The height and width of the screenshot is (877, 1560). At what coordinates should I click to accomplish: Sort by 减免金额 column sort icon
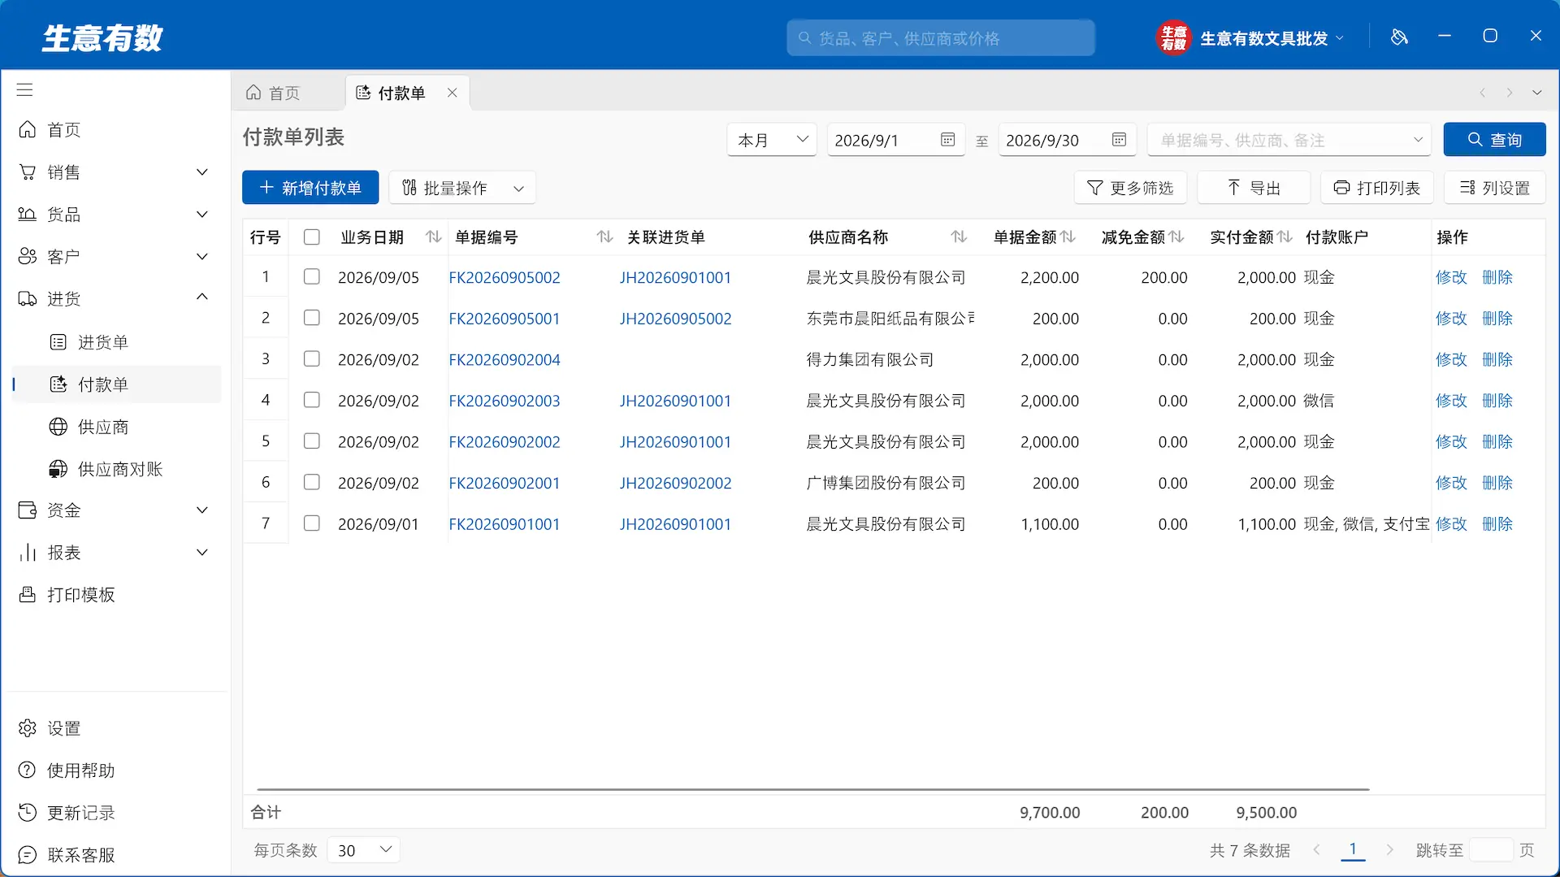1176,237
